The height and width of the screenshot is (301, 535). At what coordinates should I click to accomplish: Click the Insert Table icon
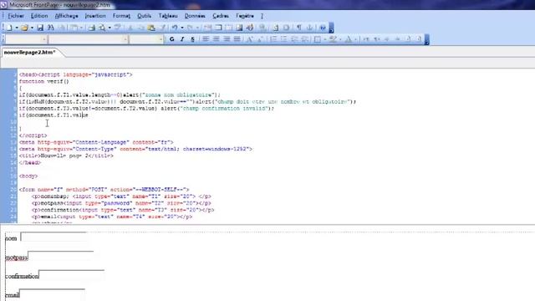pyautogui.click(x=218, y=28)
